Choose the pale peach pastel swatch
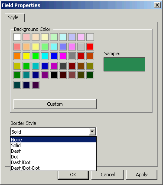Viewport: 163px width, 185px height. (36, 37)
